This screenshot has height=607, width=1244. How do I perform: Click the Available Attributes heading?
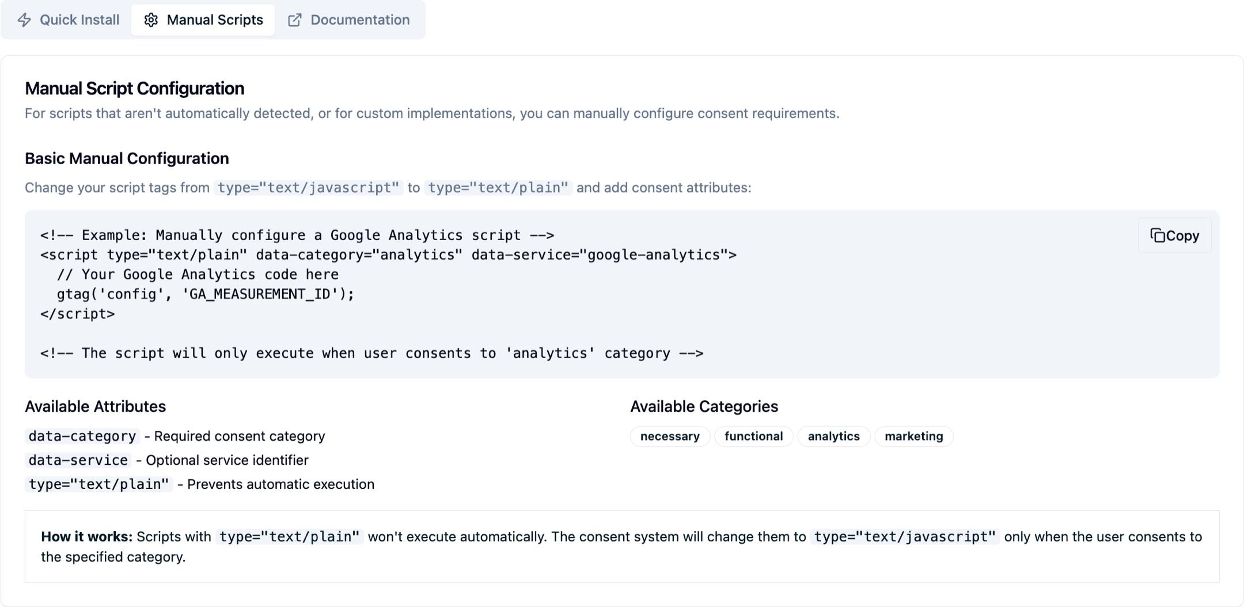tap(95, 407)
